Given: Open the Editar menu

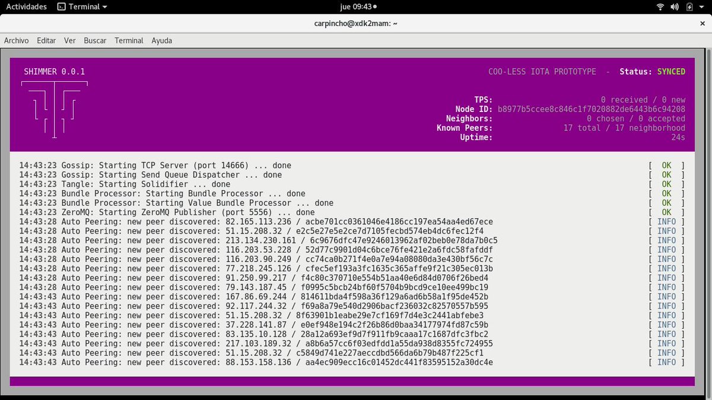Looking at the screenshot, I should 46,40.
